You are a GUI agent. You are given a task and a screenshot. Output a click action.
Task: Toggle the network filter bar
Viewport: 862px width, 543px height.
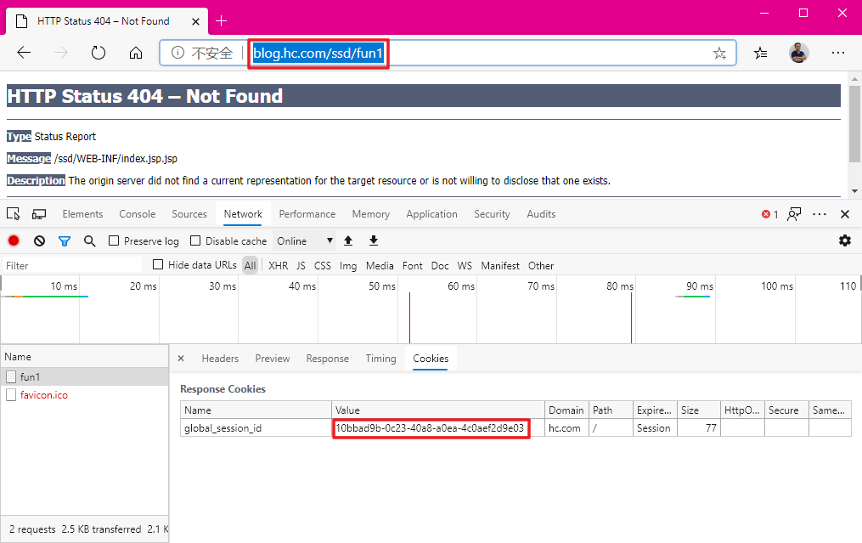coord(65,241)
